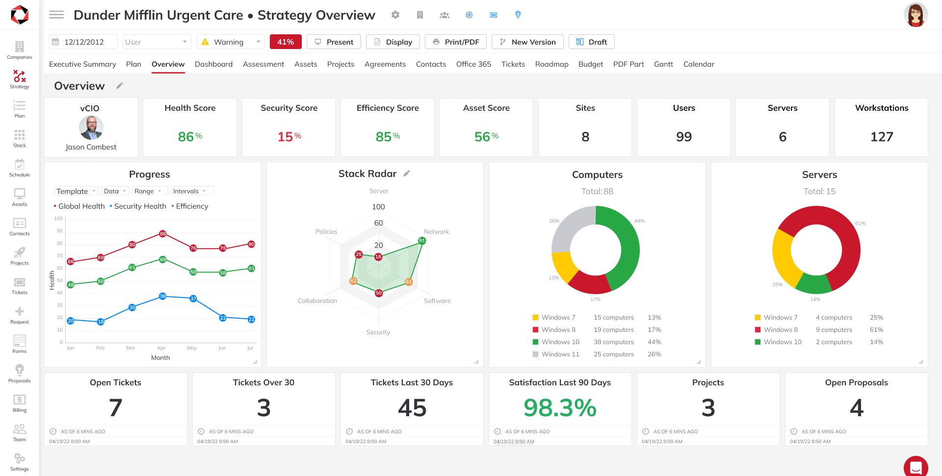Open the Intervals dropdown in Progress

coord(192,191)
